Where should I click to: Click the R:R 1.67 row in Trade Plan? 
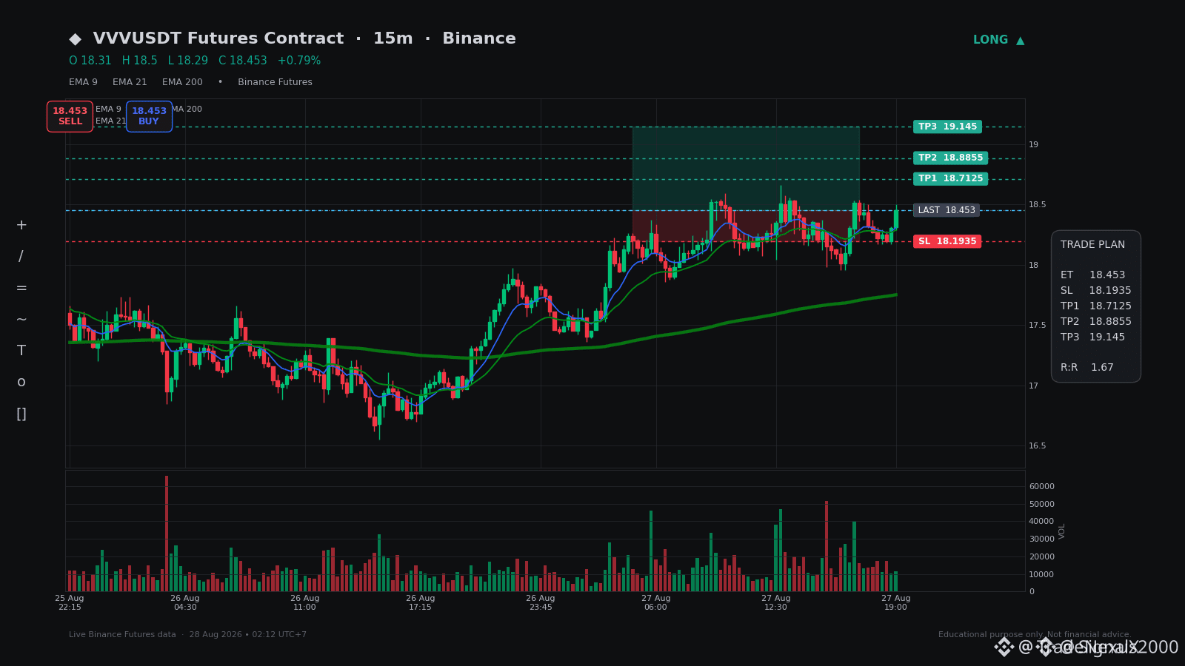[1087, 368]
